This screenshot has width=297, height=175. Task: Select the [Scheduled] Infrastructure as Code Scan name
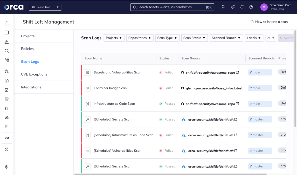point(123,135)
